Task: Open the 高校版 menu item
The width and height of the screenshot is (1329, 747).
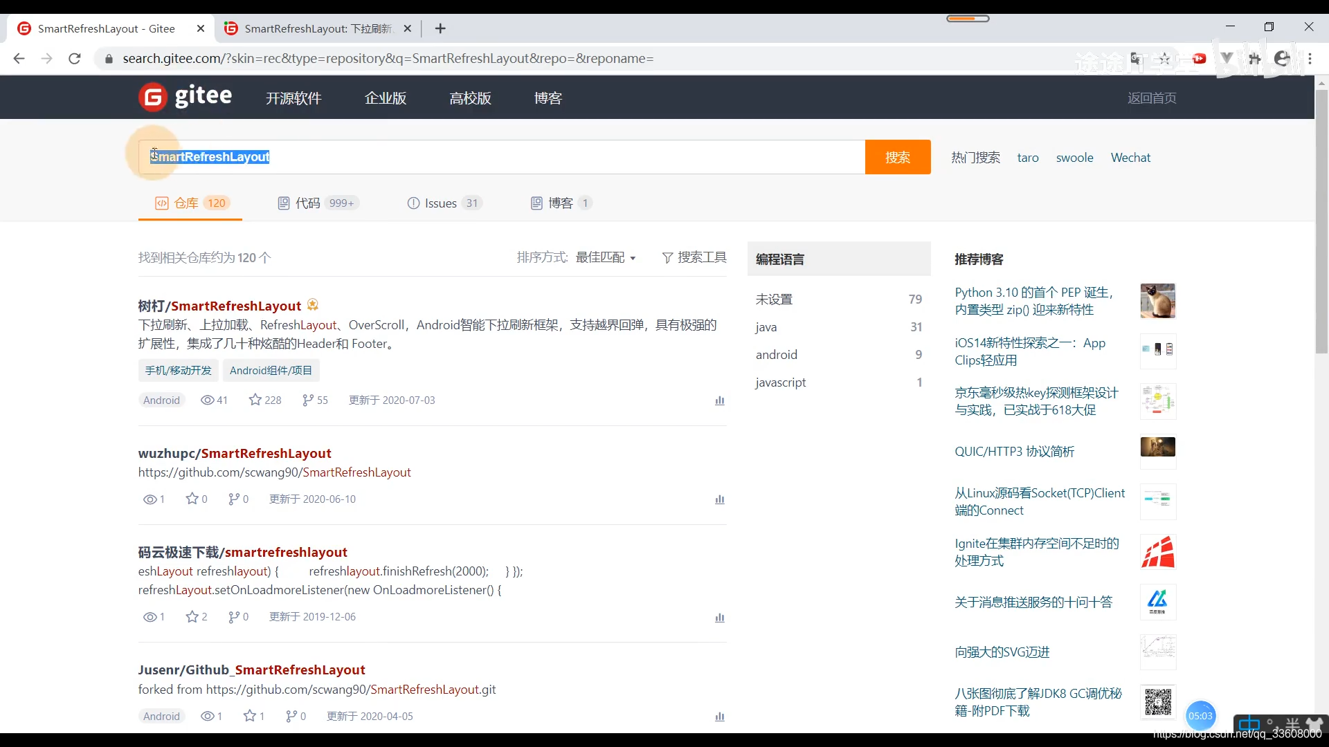Action: (470, 98)
